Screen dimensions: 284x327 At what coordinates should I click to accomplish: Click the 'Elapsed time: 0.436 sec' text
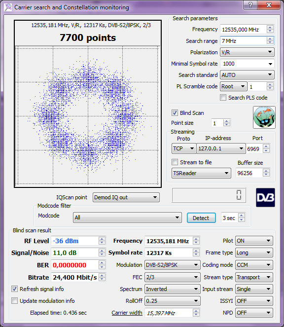point(58,313)
